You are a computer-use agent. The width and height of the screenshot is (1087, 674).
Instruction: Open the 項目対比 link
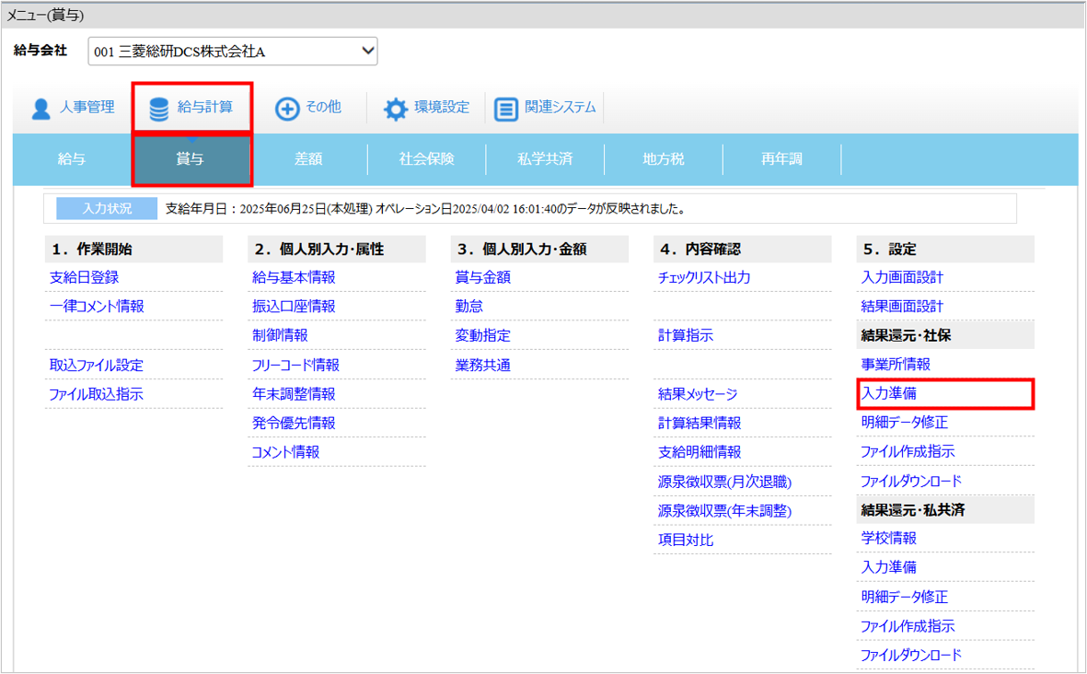click(x=686, y=540)
